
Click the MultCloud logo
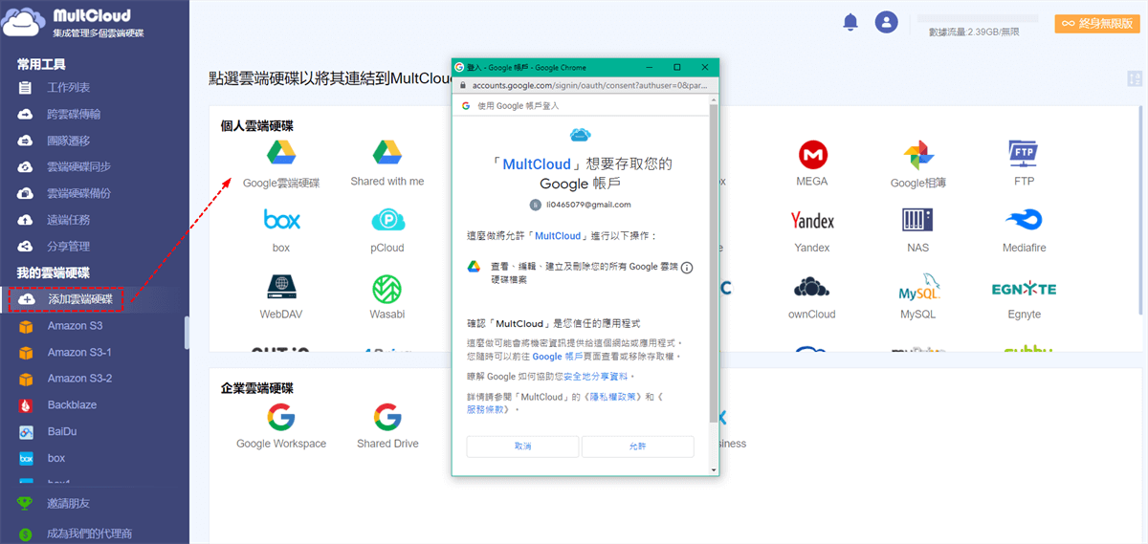pos(73,23)
